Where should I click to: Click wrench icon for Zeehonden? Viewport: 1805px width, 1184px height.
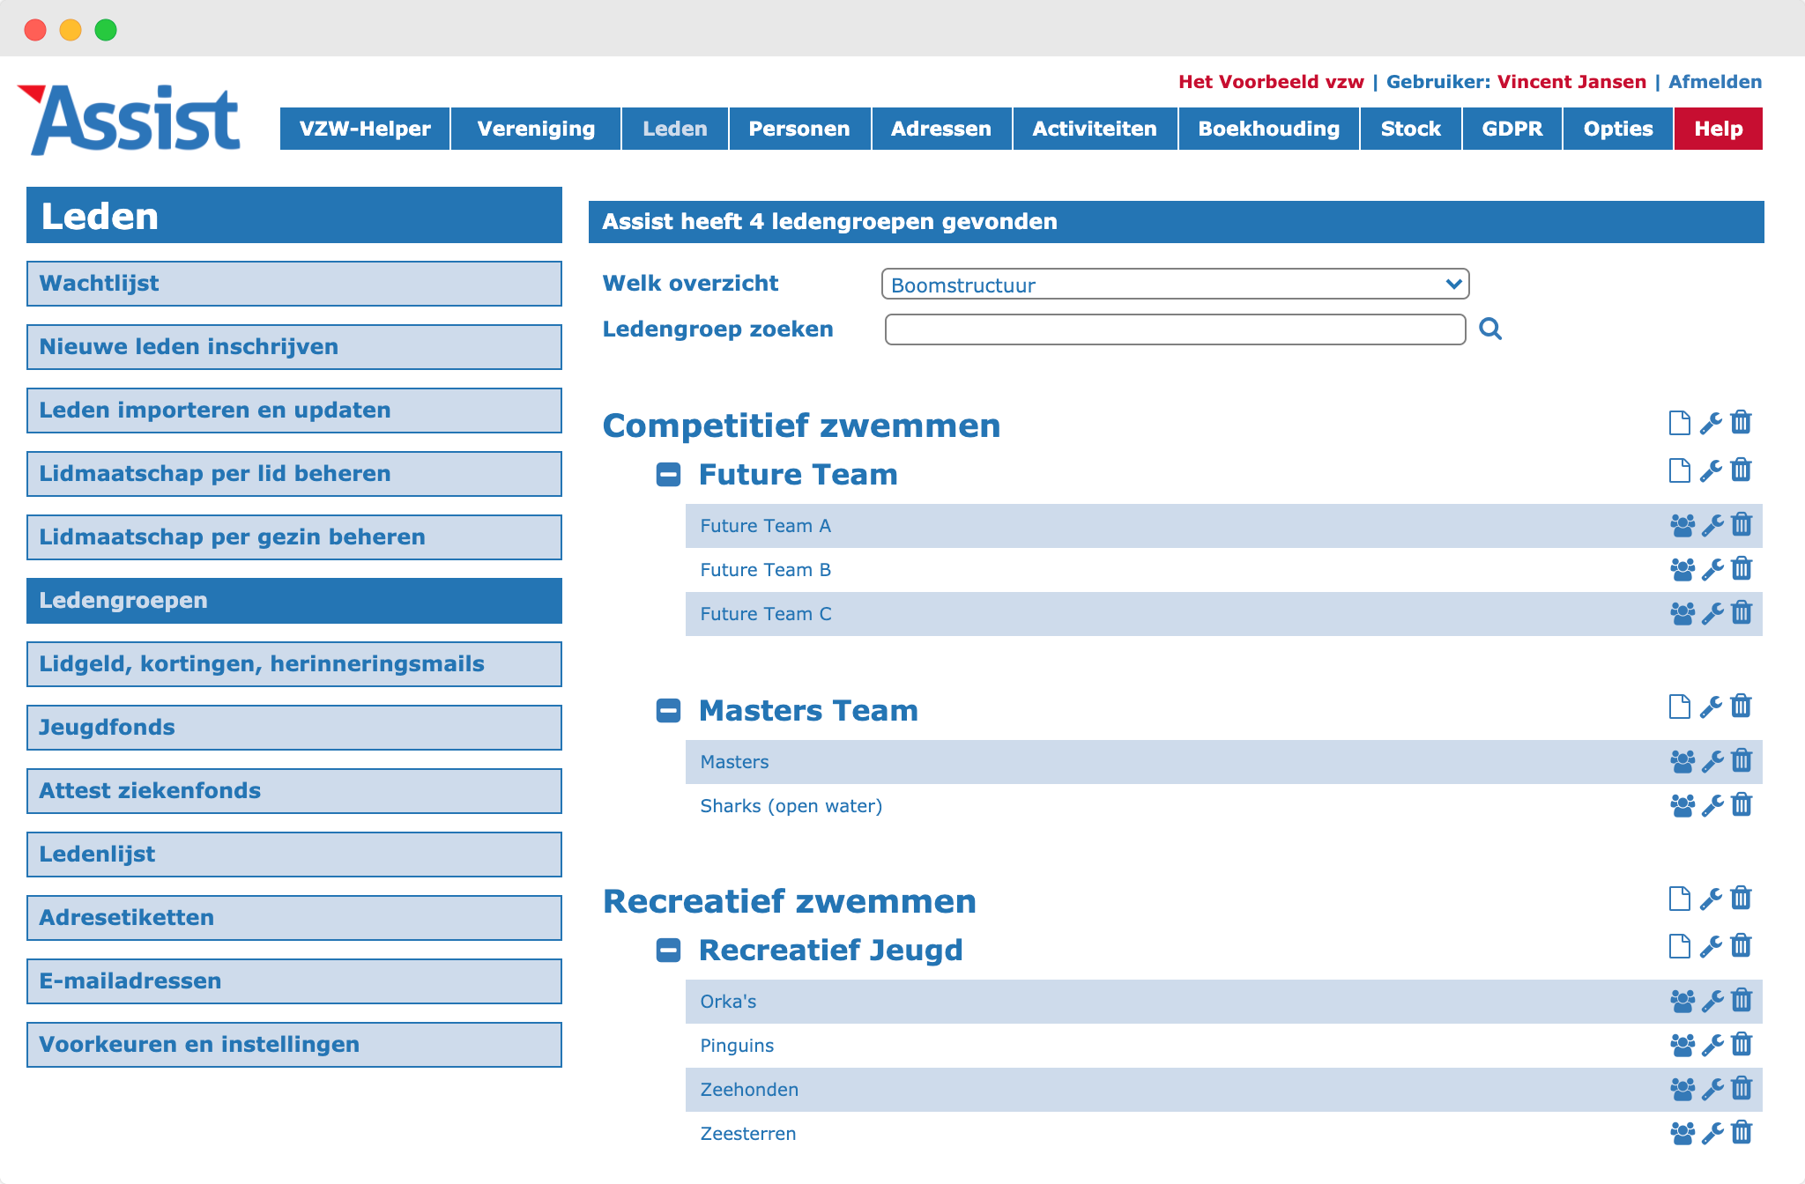click(1712, 1090)
